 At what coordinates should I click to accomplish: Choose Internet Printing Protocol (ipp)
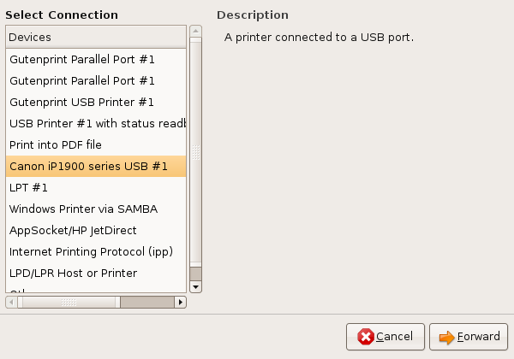click(x=91, y=251)
